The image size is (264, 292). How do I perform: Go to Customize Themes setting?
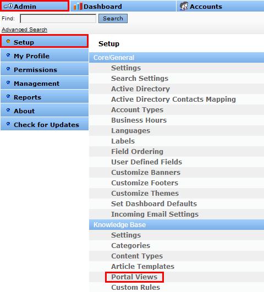point(145,194)
